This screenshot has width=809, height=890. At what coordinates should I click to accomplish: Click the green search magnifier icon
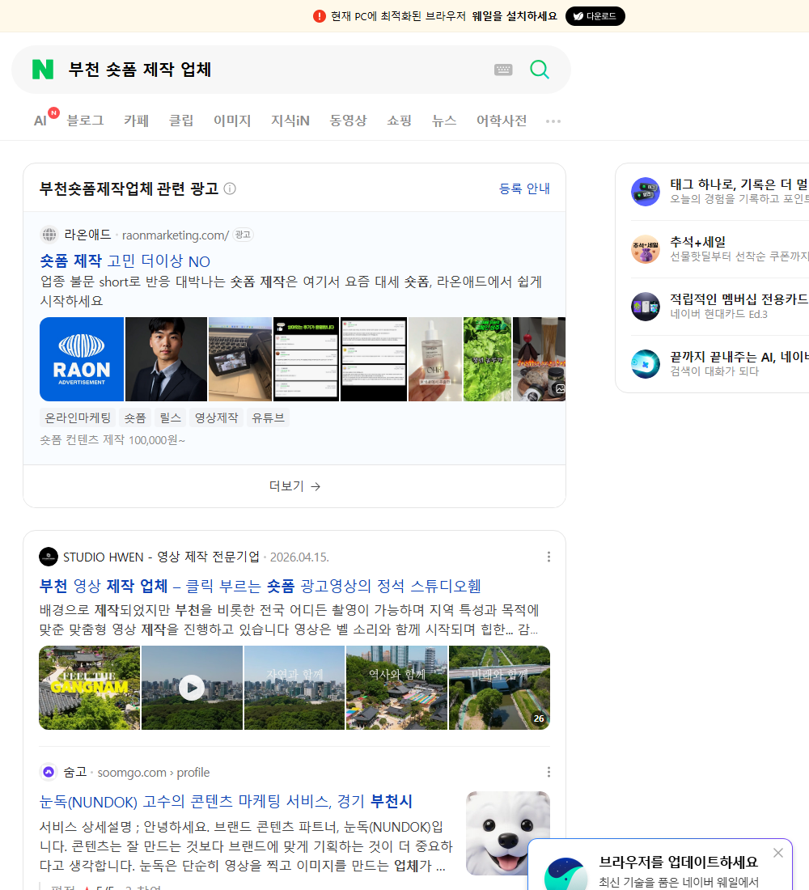pos(540,70)
